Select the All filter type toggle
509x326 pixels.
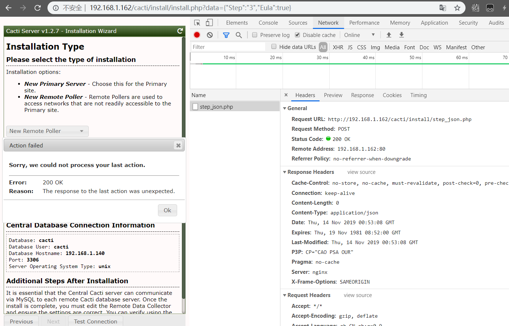323,47
